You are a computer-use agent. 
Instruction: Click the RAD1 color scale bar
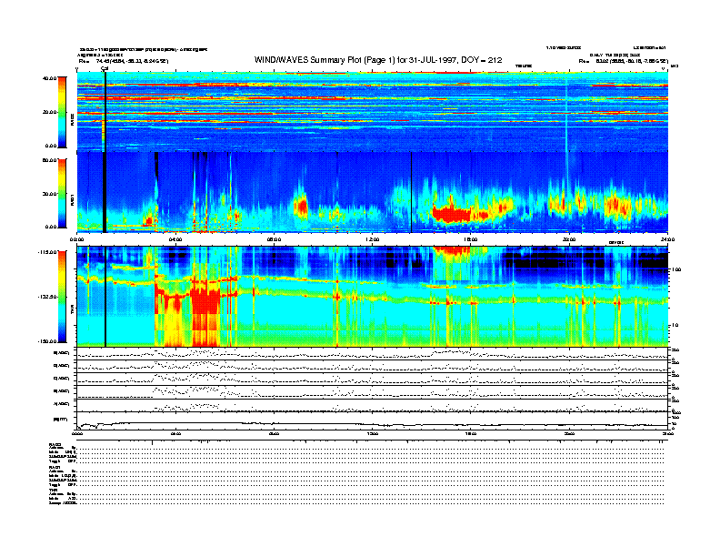(x=62, y=194)
